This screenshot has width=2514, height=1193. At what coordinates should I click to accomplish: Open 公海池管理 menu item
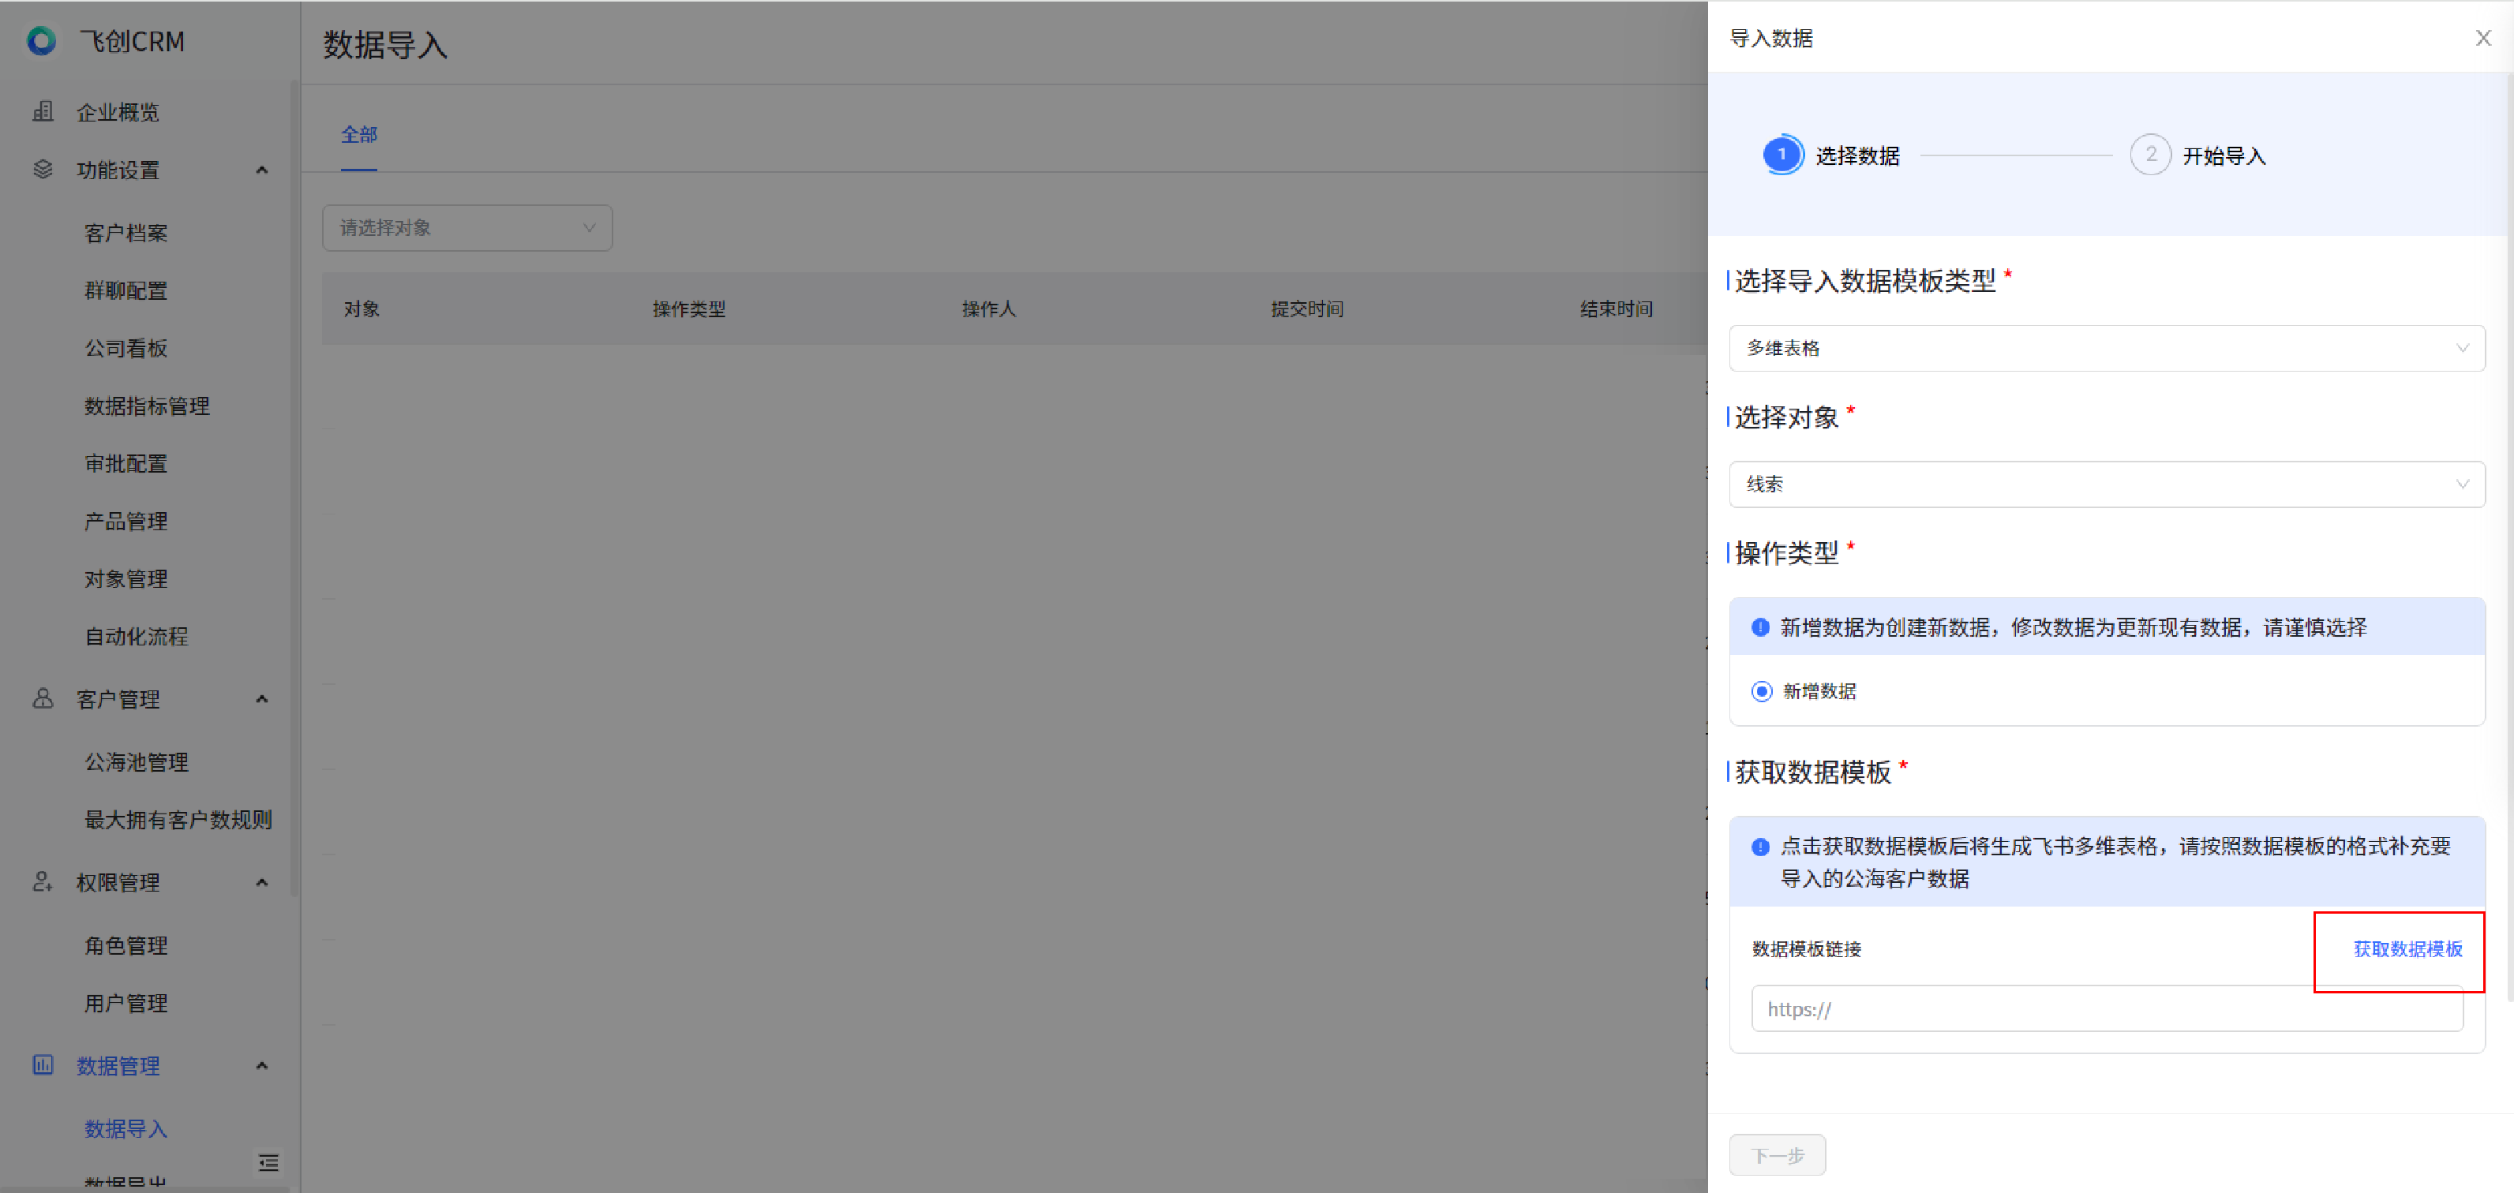pos(137,762)
